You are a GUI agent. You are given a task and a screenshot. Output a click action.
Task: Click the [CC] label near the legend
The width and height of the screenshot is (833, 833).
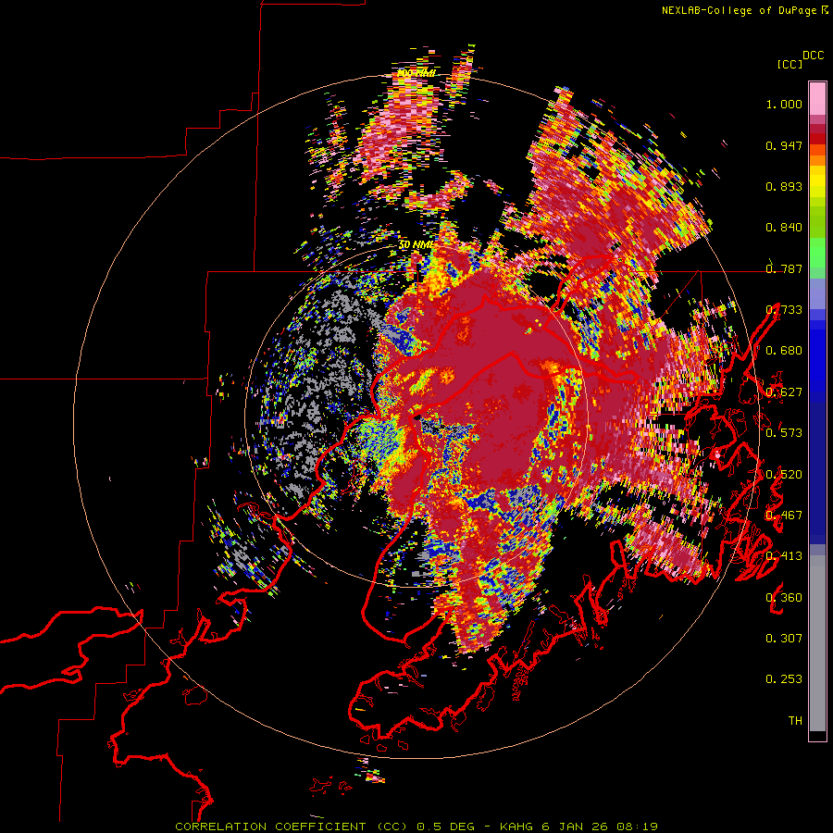click(x=789, y=64)
